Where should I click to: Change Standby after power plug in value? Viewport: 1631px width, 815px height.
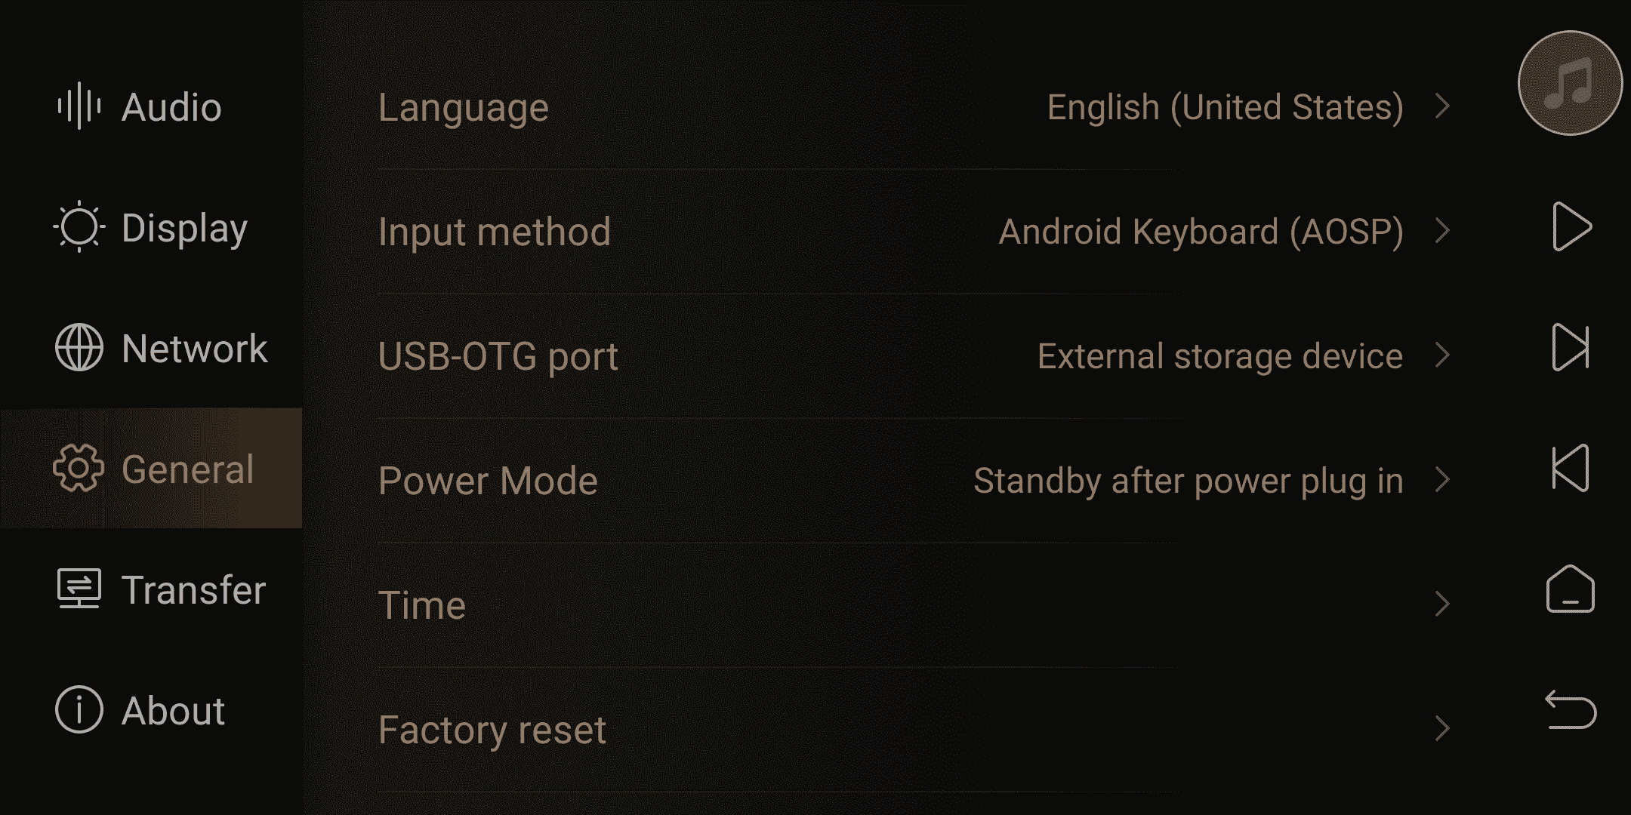1189,481
